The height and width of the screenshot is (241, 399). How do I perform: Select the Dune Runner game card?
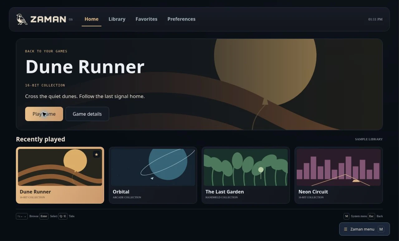click(x=60, y=175)
